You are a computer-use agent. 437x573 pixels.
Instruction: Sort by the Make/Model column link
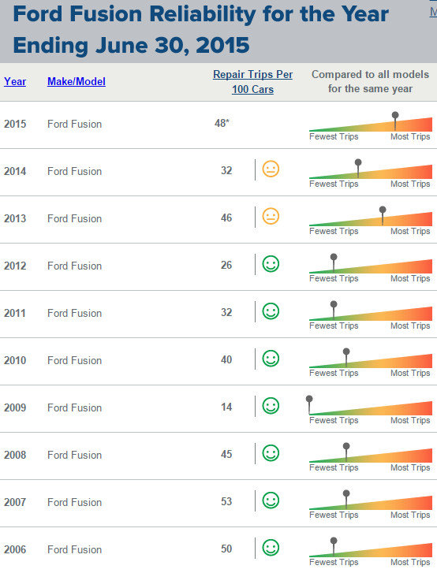pyautogui.click(x=77, y=81)
